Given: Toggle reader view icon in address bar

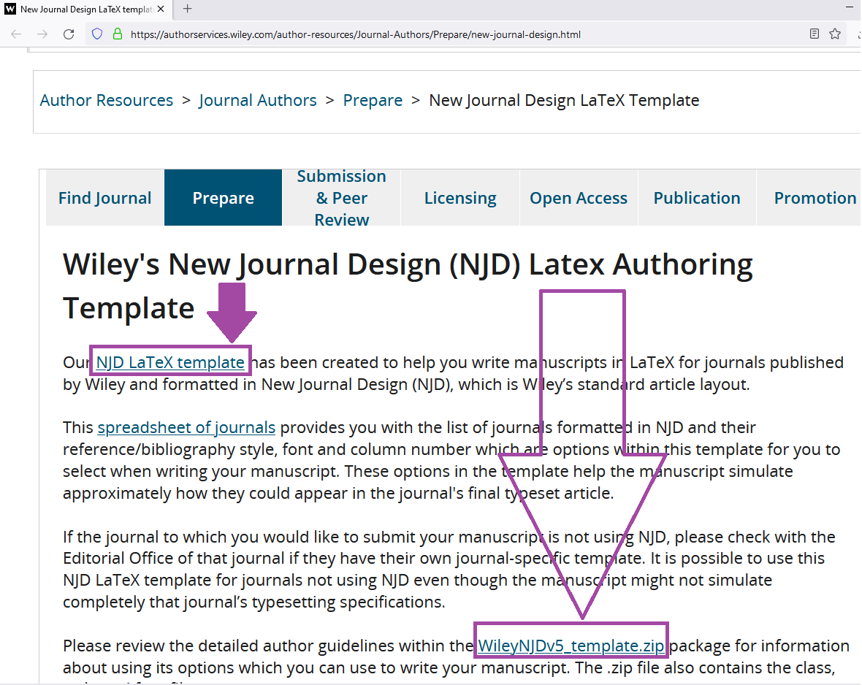Looking at the screenshot, I should pyautogui.click(x=815, y=34).
